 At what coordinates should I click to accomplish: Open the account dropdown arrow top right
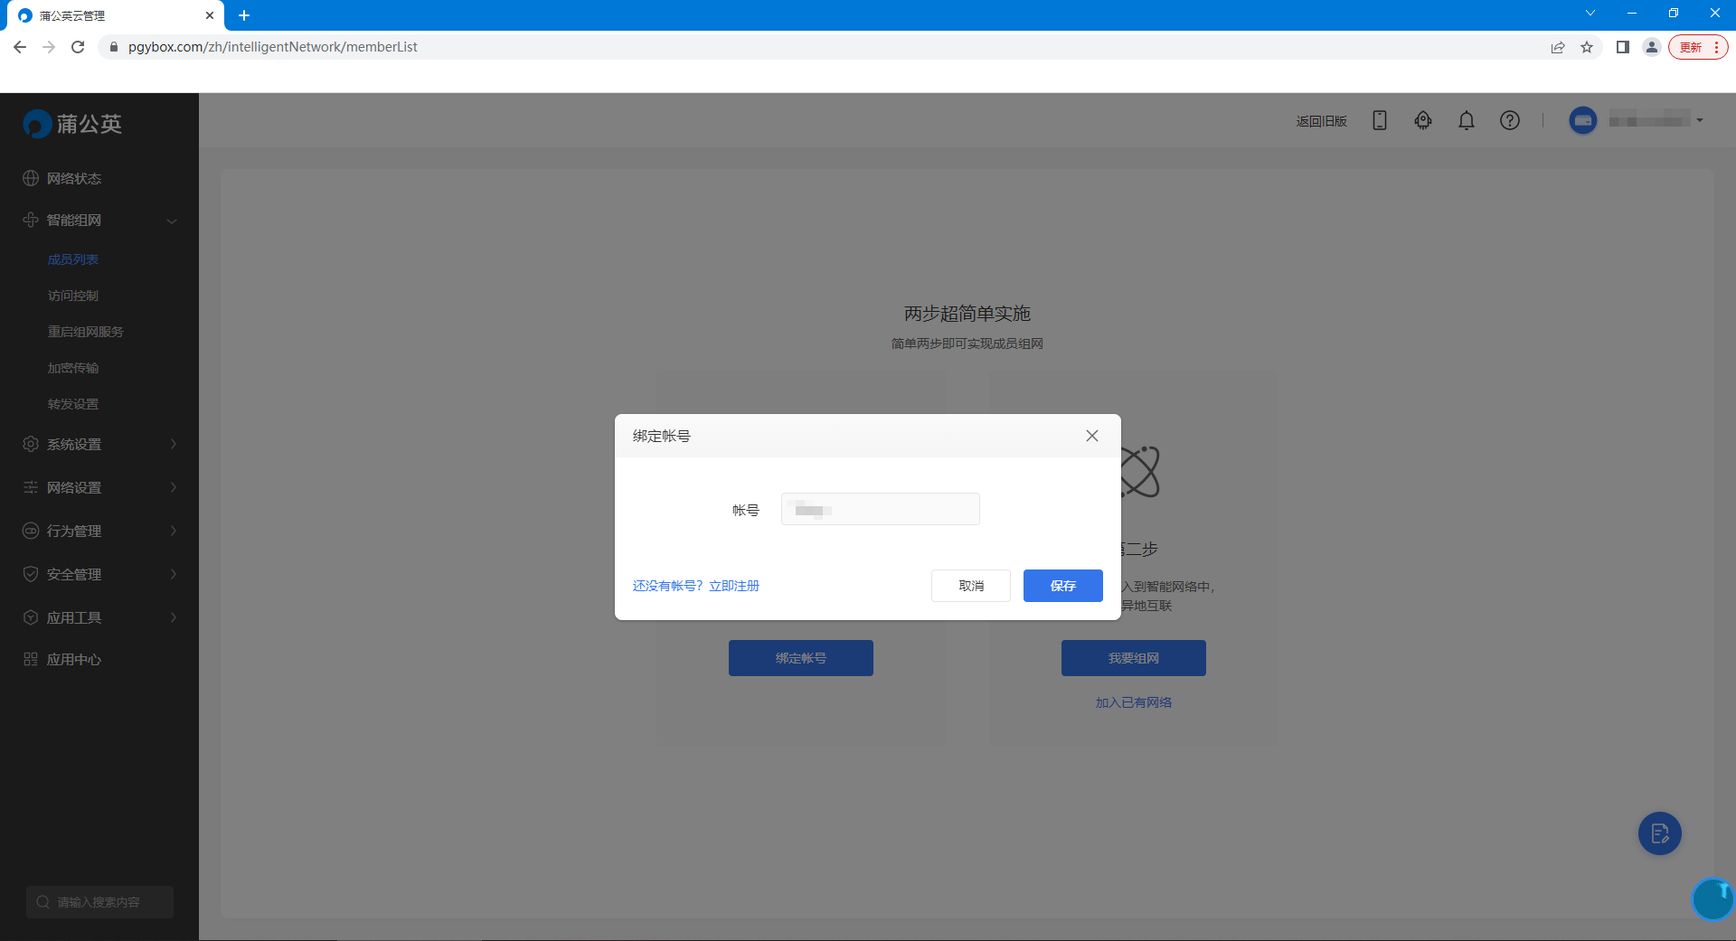[1699, 120]
